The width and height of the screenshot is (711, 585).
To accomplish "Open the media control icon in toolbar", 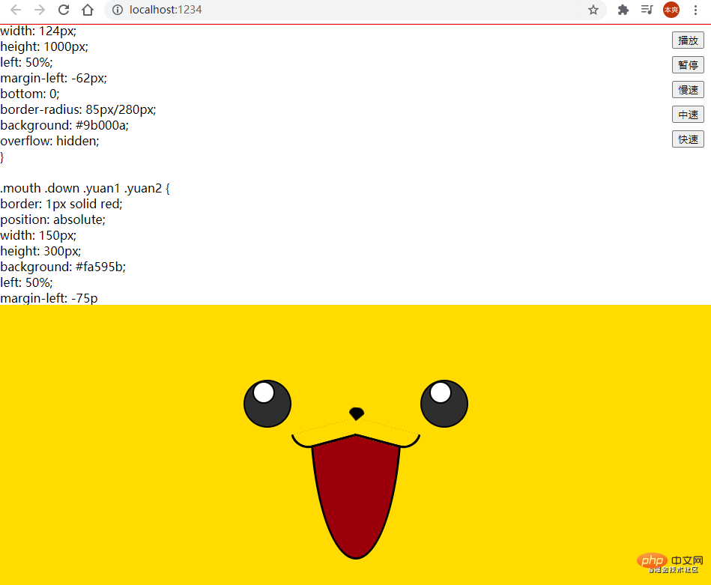I will [647, 10].
